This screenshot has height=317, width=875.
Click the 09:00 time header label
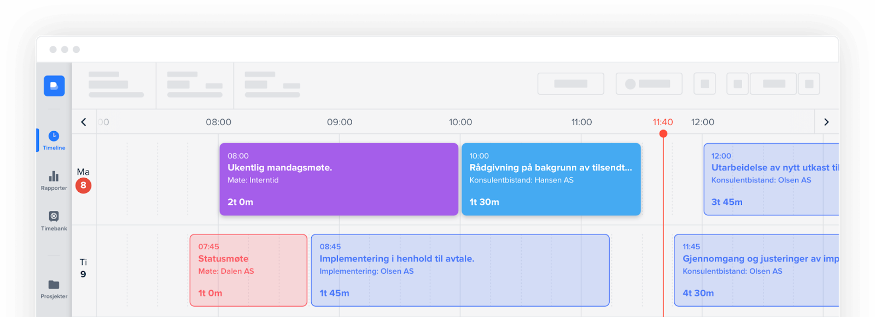340,122
